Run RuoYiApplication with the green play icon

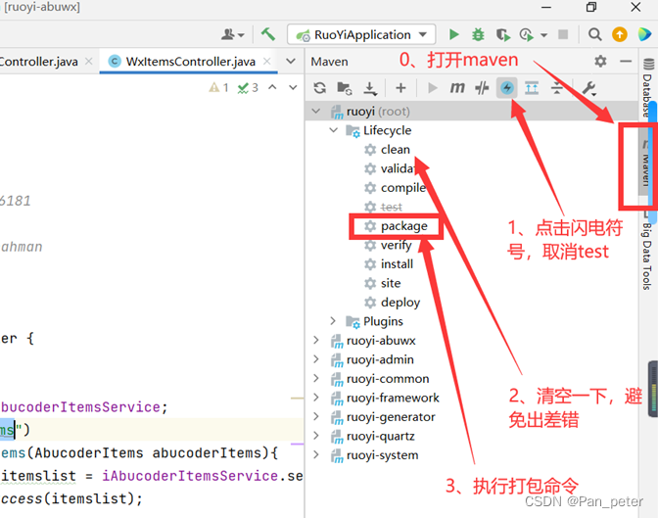click(453, 34)
